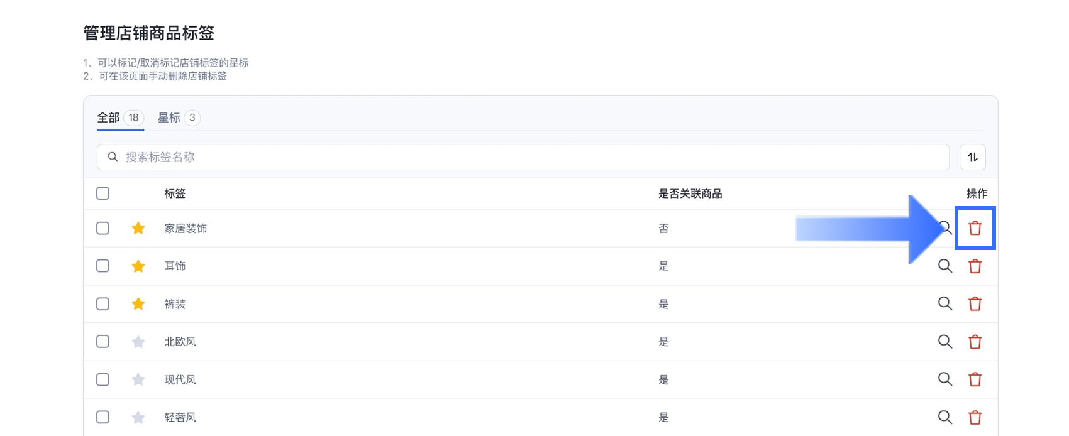Image resolution: width=1069 pixels, height=436 pixels.
Task: Select the 现代风 row checkbox
Action: coord(102,379)
